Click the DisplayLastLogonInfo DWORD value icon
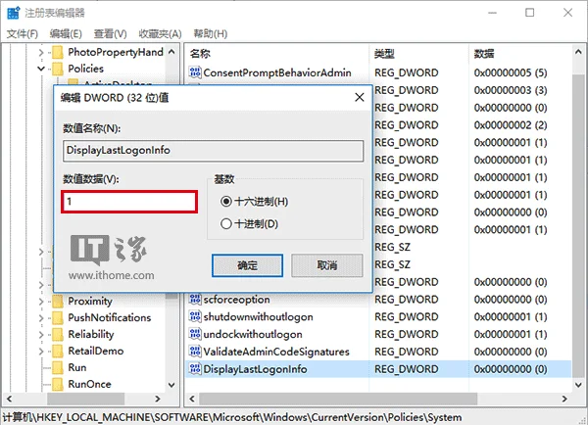588x425 pixels. pos(195,368)
